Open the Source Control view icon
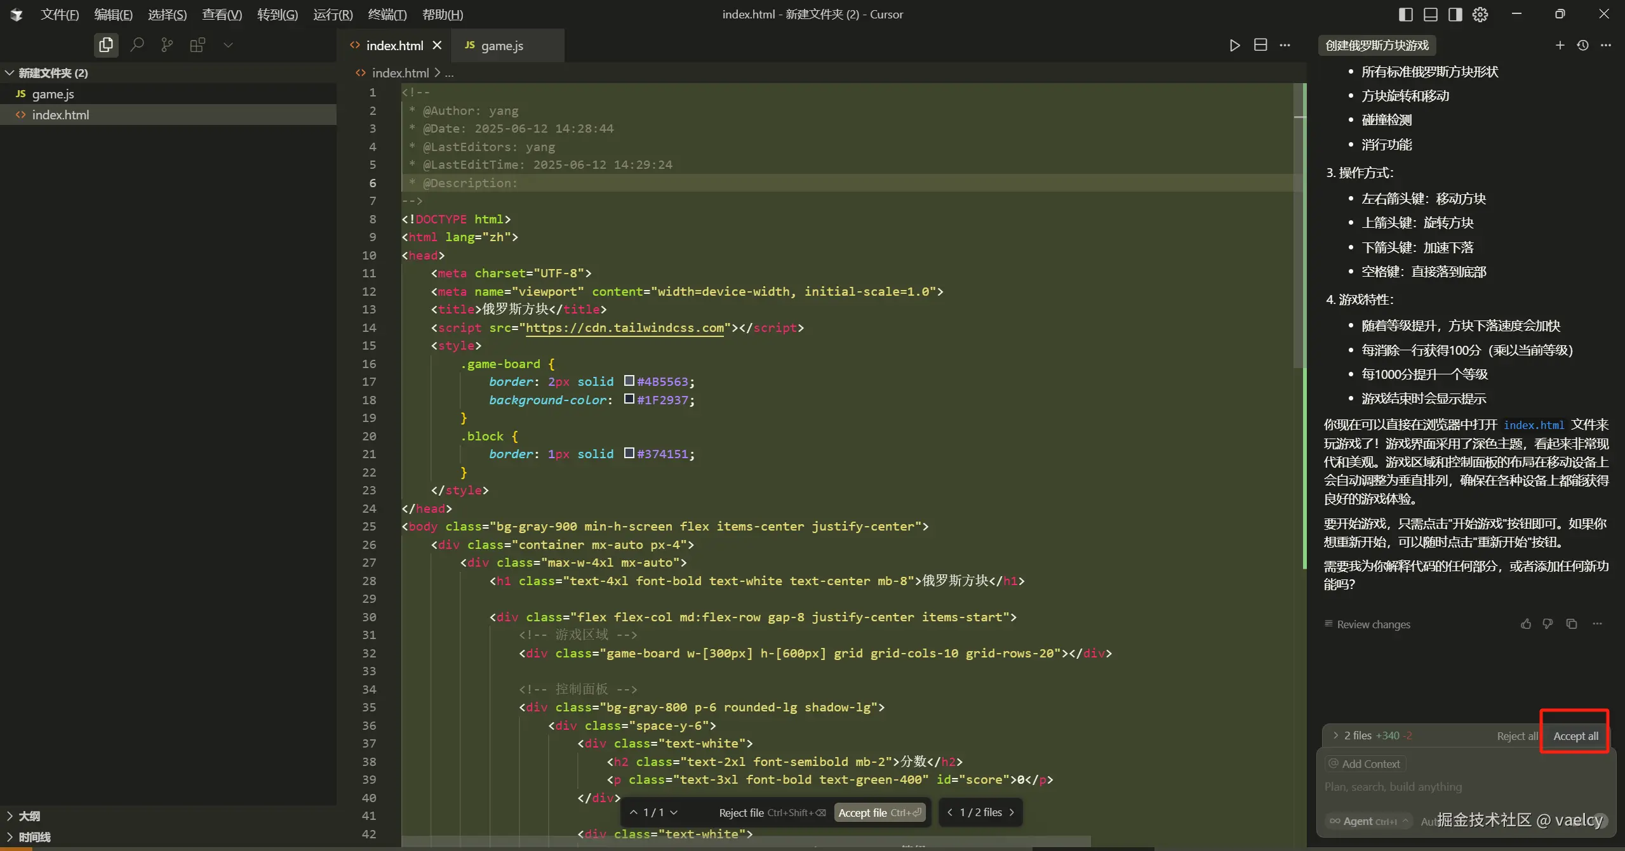The image size is (1625, 851). [167, 45]
